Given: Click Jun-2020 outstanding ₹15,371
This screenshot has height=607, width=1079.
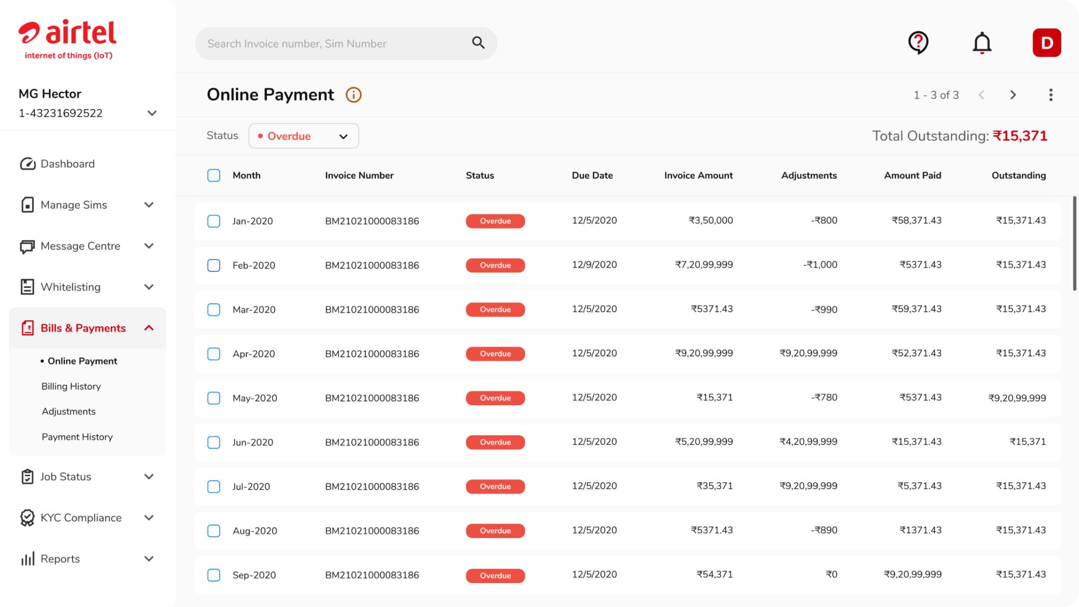Looking at the screenshot, I should (x=1028, y=442).
